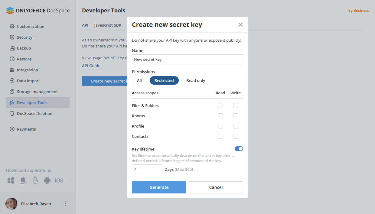Check Files & Folders Read checkbox
The width and height of the screenshot is (375, 214).
[x=220, y=105]
